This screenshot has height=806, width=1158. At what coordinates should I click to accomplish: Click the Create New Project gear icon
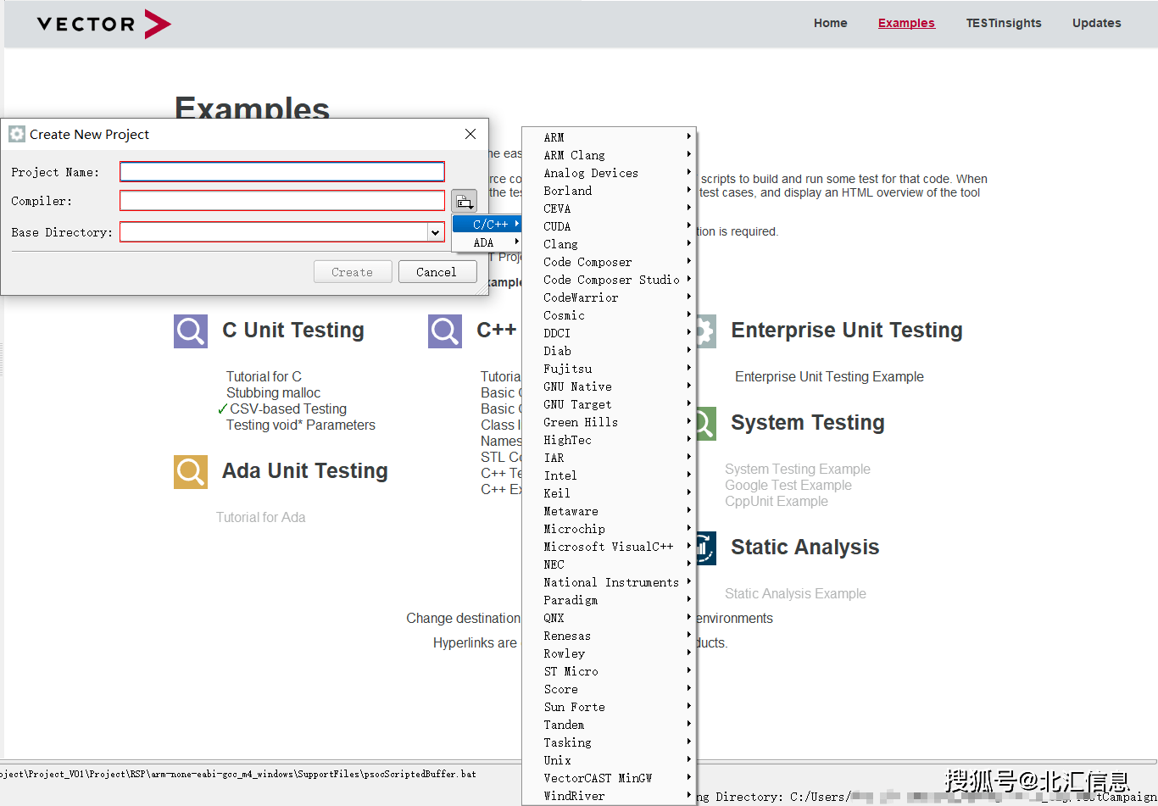[17, 134]
